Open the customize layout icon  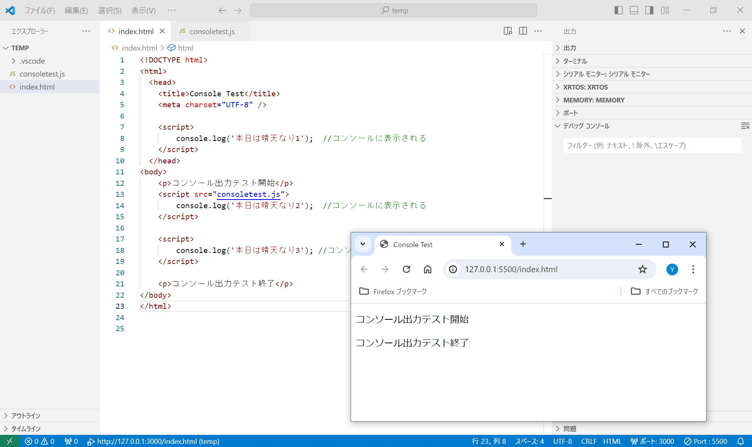pos(665,10)
